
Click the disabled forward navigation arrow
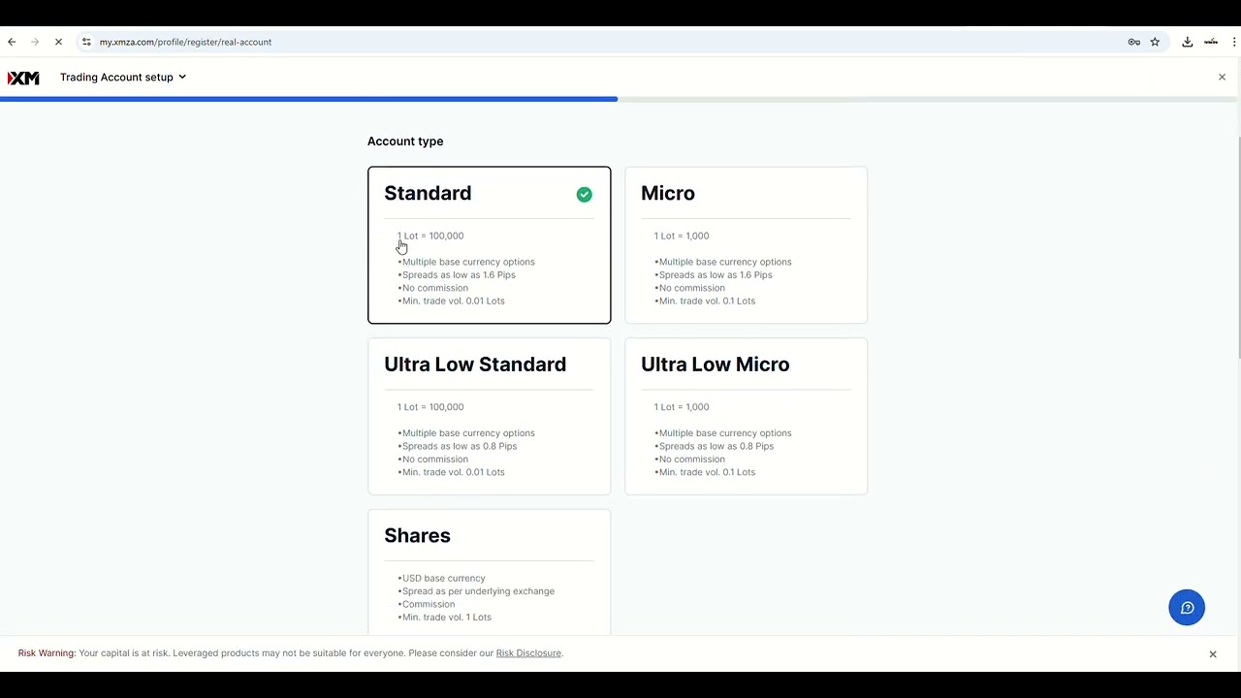tap(35, 42)
